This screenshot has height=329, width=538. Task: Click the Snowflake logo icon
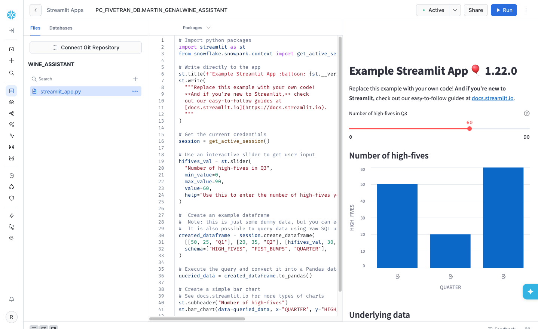pos(11,15)
